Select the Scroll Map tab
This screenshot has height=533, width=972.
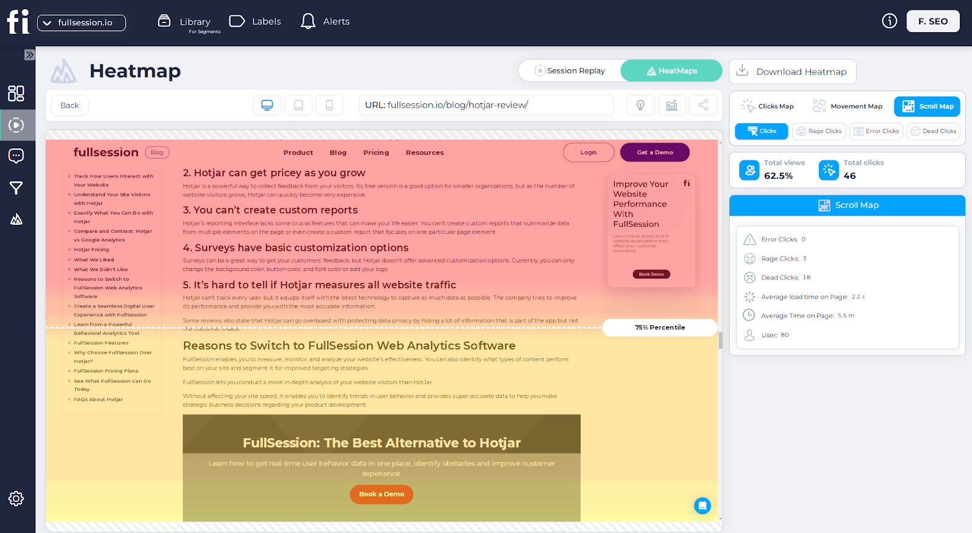927,106
